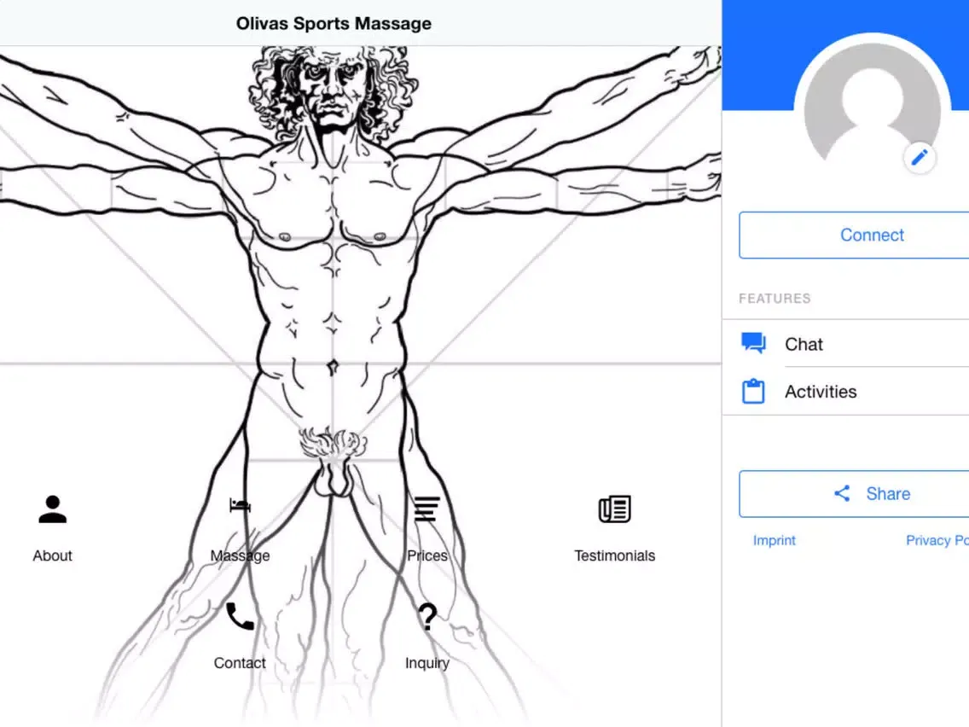The image size is (969, 727).
Task: Select the Inquiry label
Action: [x=427, y=663]
